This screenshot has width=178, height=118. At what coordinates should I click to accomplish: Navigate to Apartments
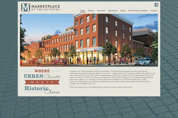click(x=113, y=11)
